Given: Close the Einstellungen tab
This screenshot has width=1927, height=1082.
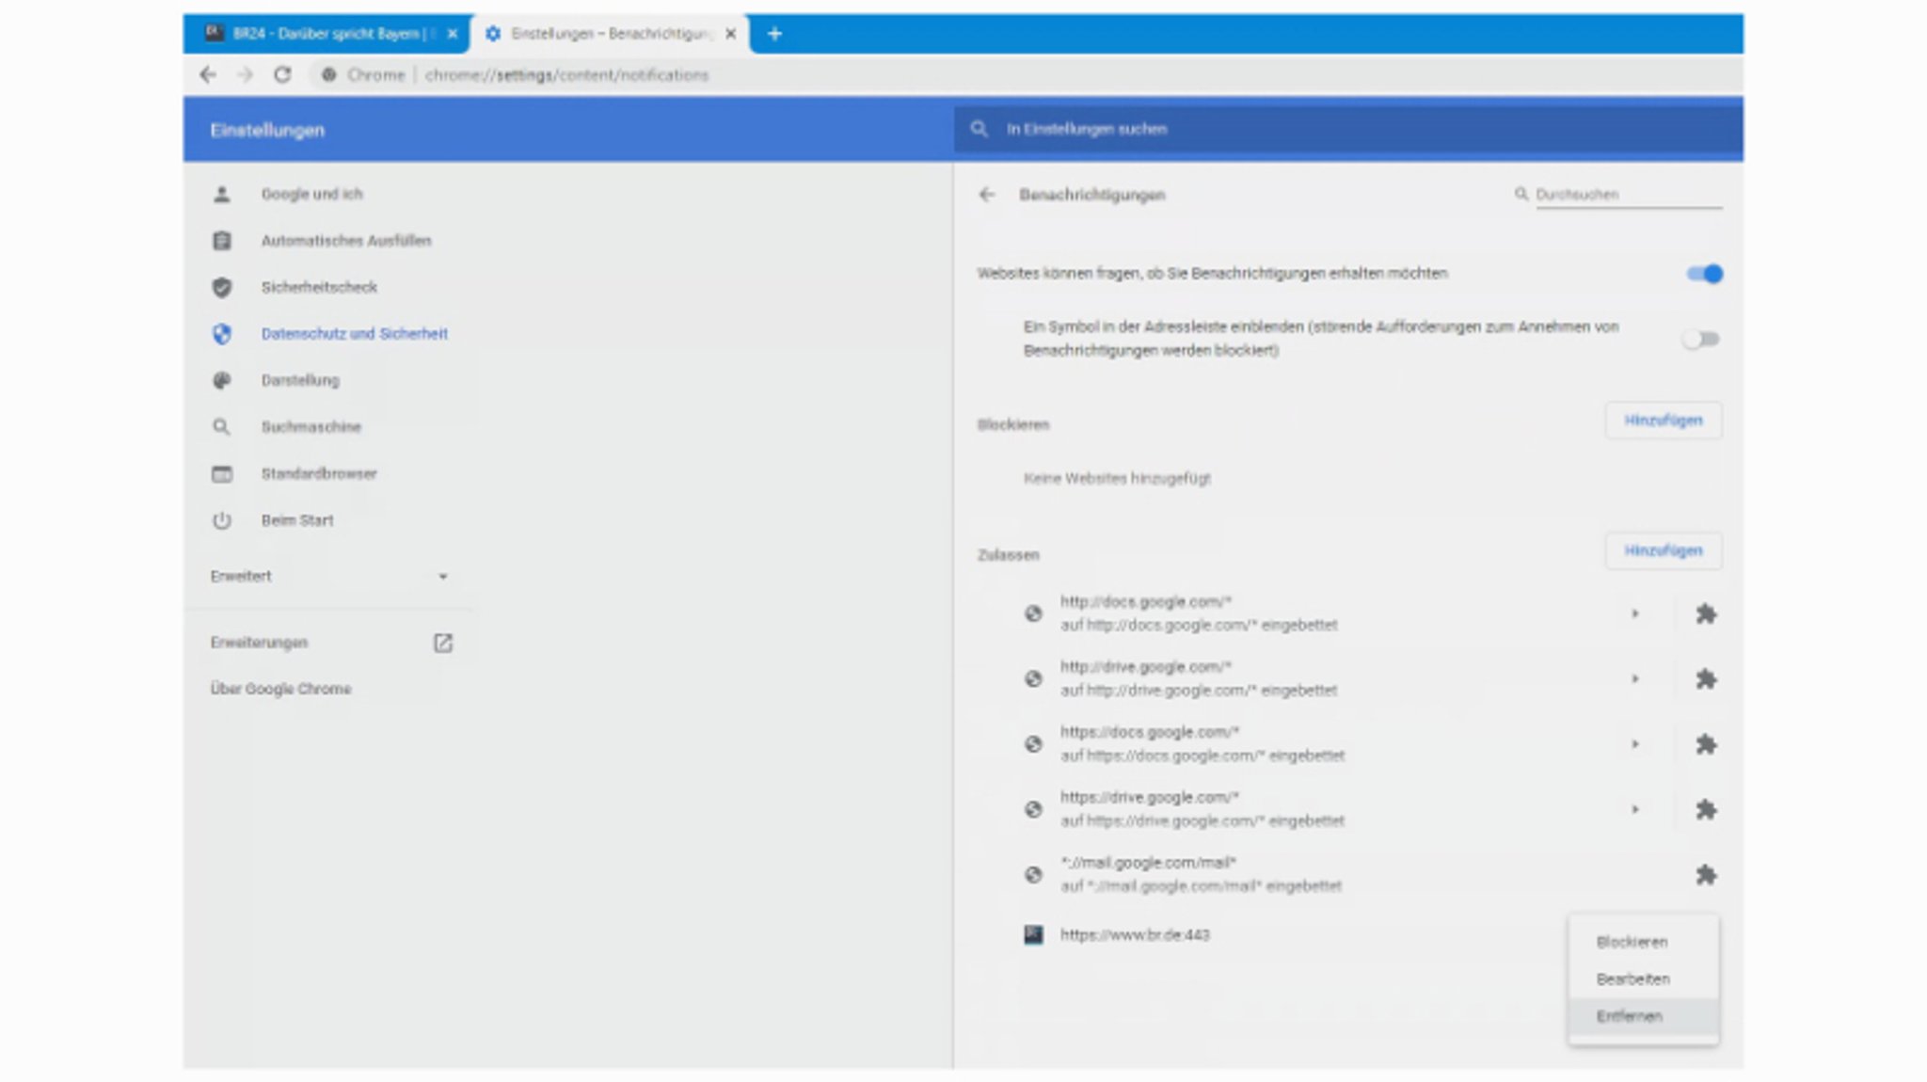Looking at the screenshot, I should click(x=731, y=34).
